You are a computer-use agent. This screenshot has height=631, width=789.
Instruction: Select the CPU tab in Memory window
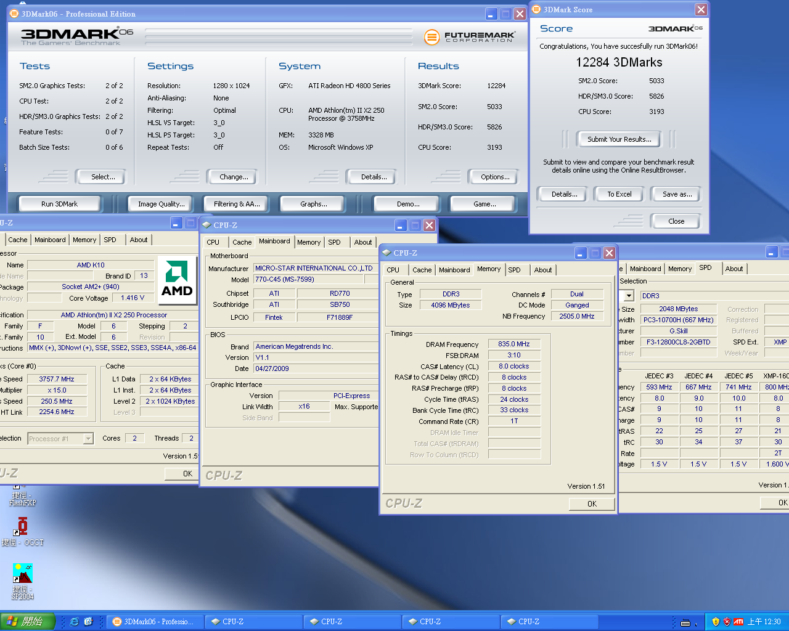pyautogui.click(x=393, y=270)
